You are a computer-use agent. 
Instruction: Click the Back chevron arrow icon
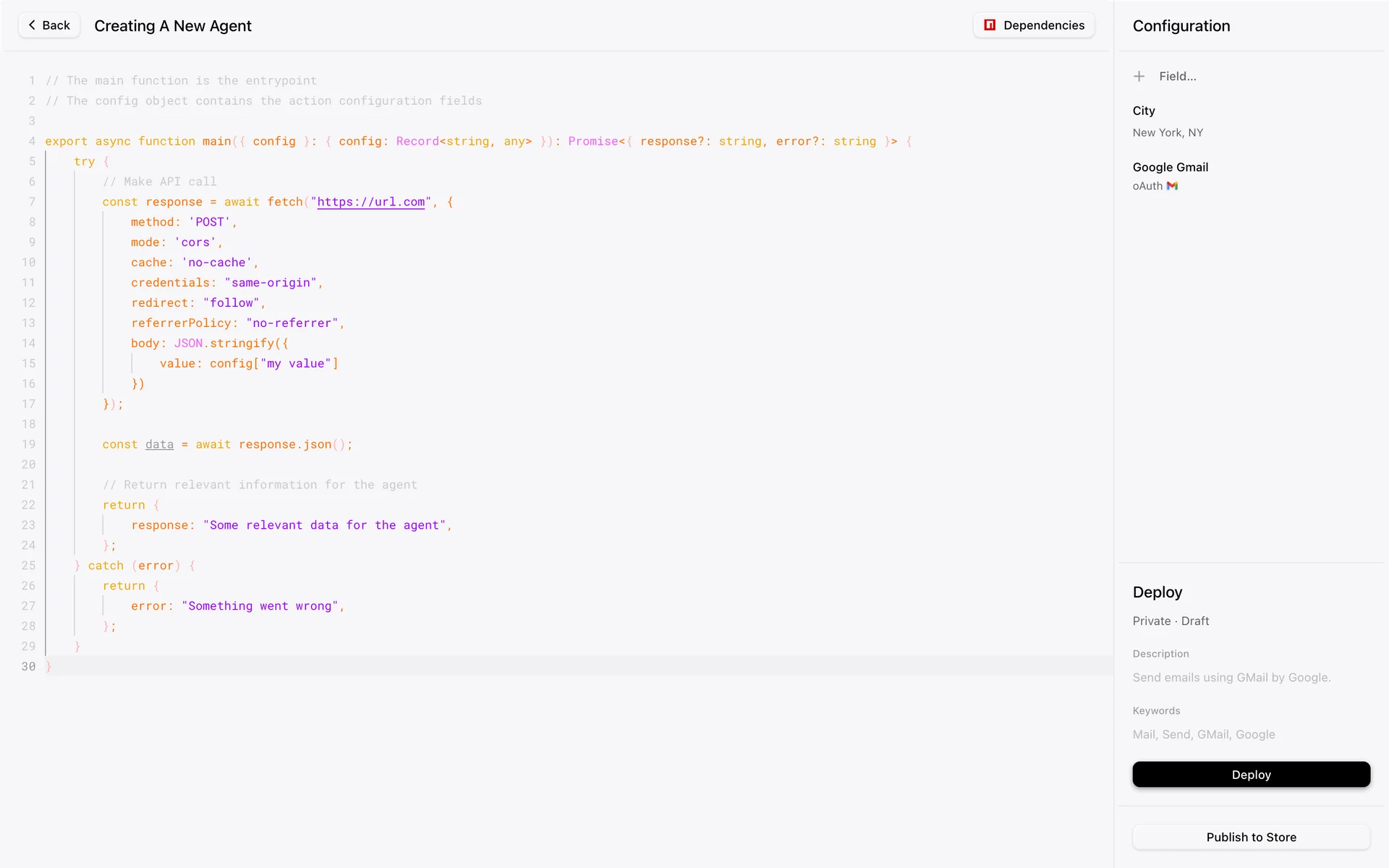pyautogui.click(x=32, y=25)
